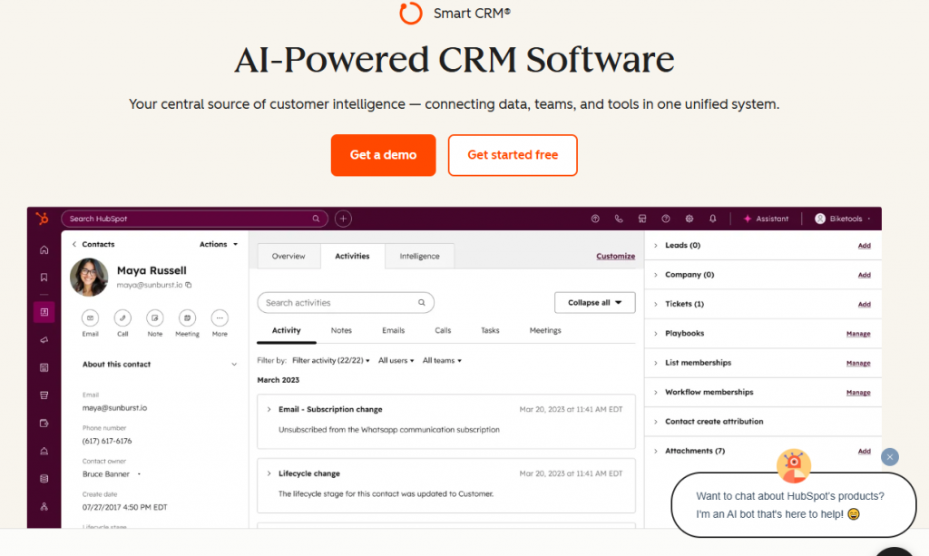Switch to the Overview tab
Viewport: 929px width, 556px height.
[x=288, y=257]
